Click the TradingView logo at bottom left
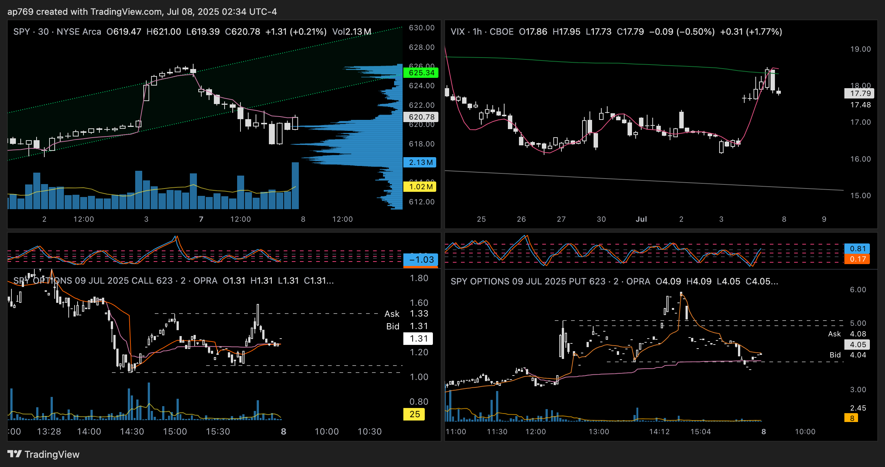 [x=44, y=454]
